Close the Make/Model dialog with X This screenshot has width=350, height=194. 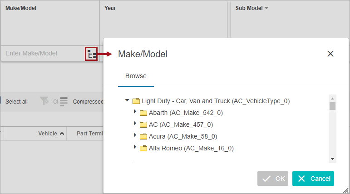330,54
